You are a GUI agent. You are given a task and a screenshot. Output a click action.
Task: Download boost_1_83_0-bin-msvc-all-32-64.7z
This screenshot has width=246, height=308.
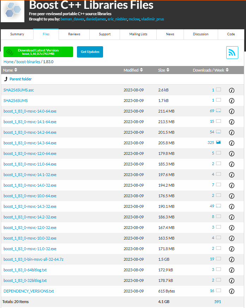click(34, 259)
